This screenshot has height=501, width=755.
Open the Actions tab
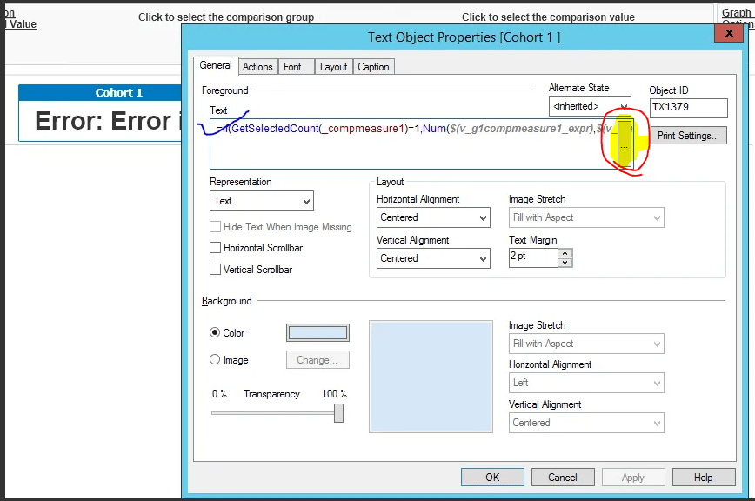tap(257, 66)
